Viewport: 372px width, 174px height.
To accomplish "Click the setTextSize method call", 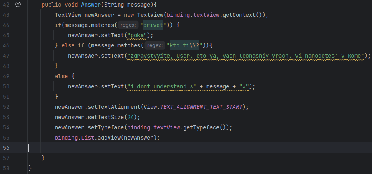I will point(106,117).
